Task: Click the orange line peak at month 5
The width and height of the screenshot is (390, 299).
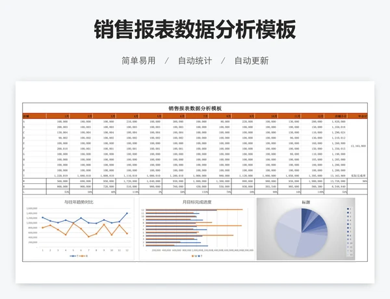Action: [x=73, y=224]
